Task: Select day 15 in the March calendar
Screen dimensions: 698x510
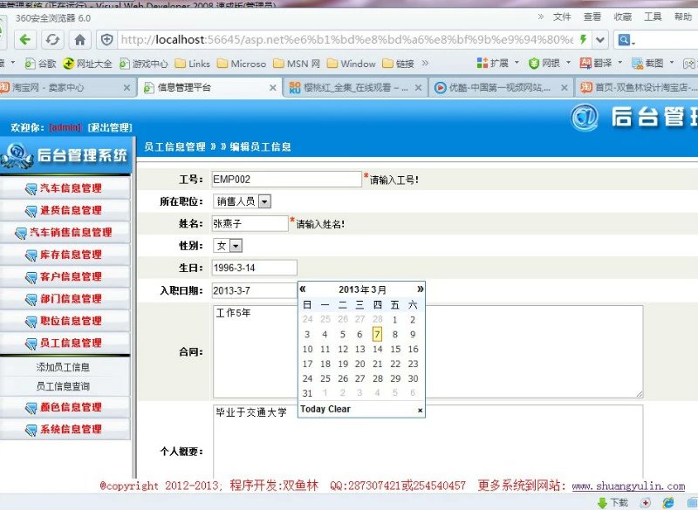Action: pos(394,350)
